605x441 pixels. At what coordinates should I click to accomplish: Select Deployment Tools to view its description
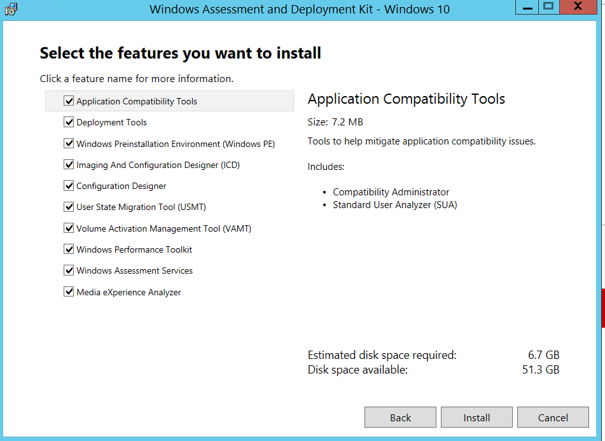point(112,122)
